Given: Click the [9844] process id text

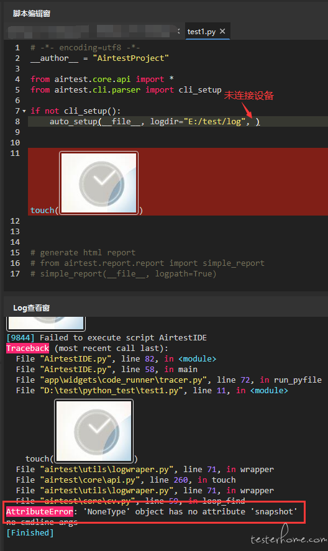Looking at the screenshot, I should [20, 338].
